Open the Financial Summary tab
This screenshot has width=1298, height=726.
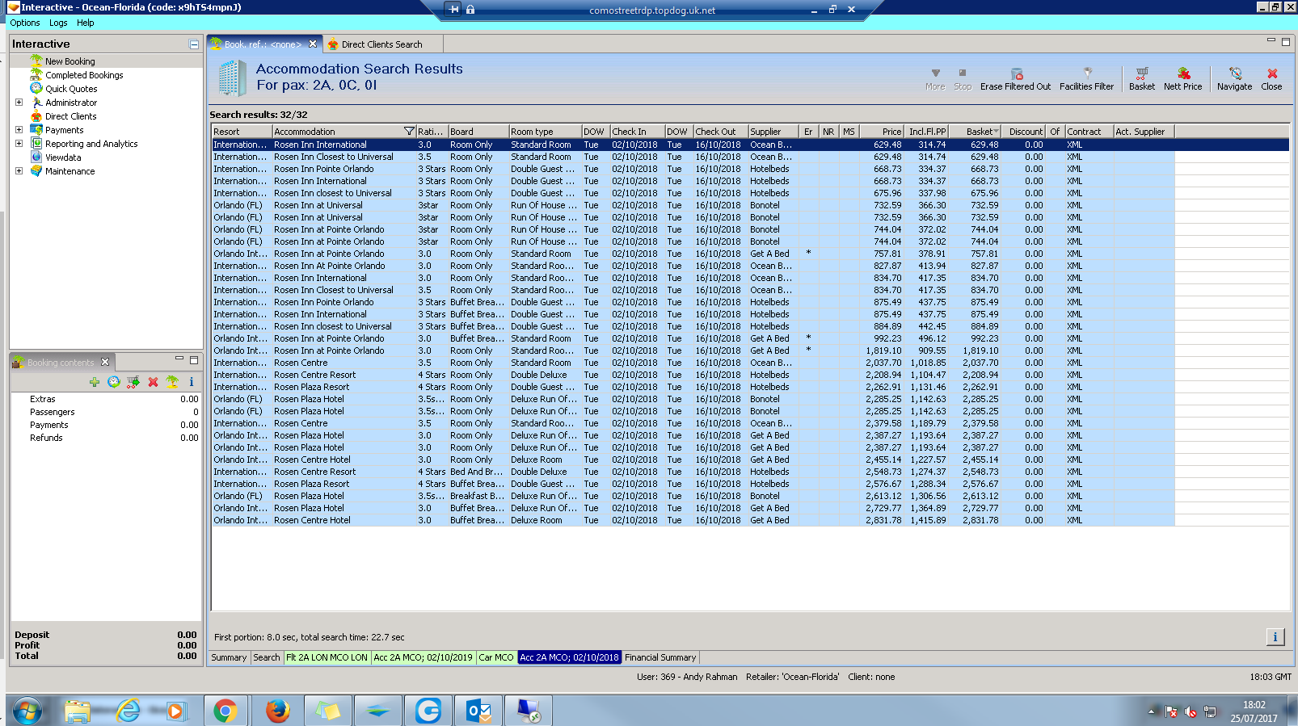(660, 657)
